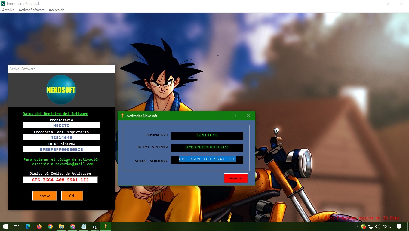Open the second Chrome icon next to File Explorer

click(72, 226)
